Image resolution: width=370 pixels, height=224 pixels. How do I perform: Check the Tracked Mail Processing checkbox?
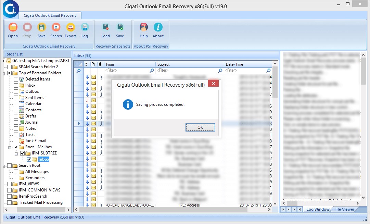[x=10, y=202]
